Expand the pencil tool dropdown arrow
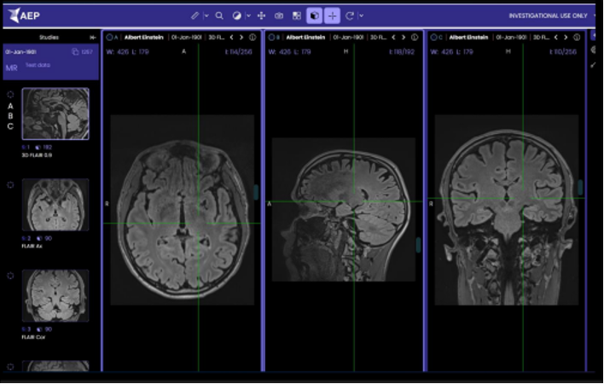604x384 pixels. click(x=206, y=15)
